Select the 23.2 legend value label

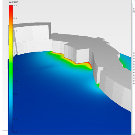pos(15,94)
